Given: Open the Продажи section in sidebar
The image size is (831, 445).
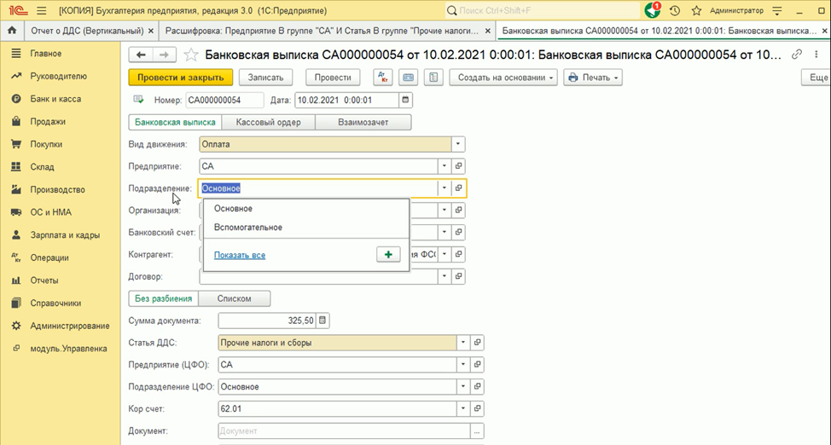Looking at the screenshot, I should click(48, 122).
